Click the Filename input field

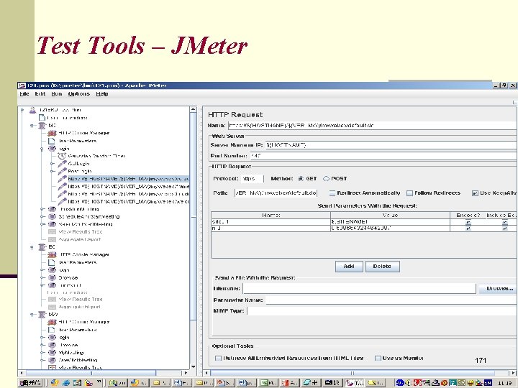click(x=359, y=289)
